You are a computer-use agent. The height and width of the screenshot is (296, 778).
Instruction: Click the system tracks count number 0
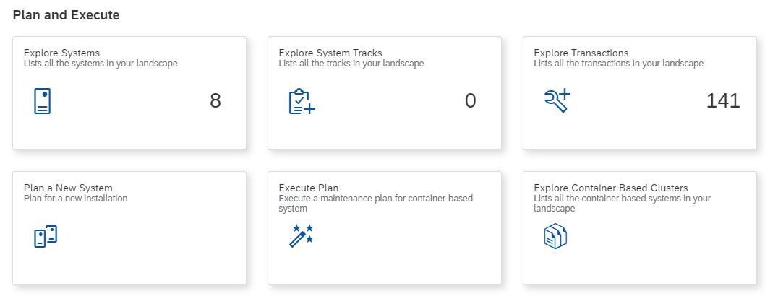tap(471, 101)
